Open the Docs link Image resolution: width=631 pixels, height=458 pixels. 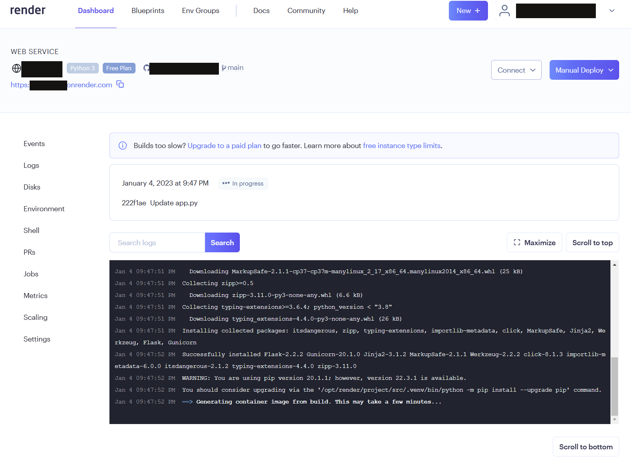click(261, 11)
